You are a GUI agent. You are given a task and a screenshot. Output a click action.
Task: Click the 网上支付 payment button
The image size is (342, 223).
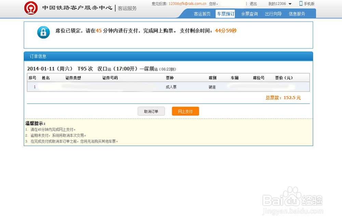pos(185,111)
